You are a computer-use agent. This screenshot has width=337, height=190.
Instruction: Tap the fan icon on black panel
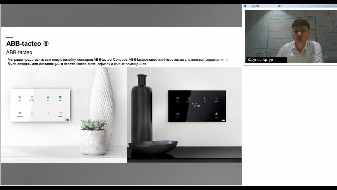point(205,98)
